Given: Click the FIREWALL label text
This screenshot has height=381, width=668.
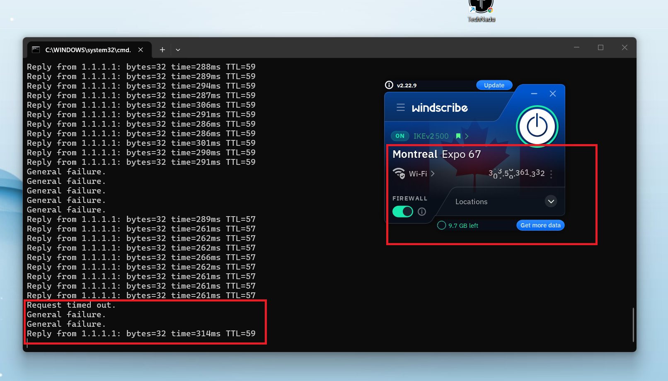Looking at the screenshot, I should [410, 198].
